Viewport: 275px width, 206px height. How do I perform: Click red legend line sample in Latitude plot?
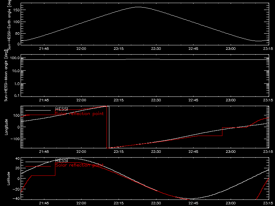[38, 167]
